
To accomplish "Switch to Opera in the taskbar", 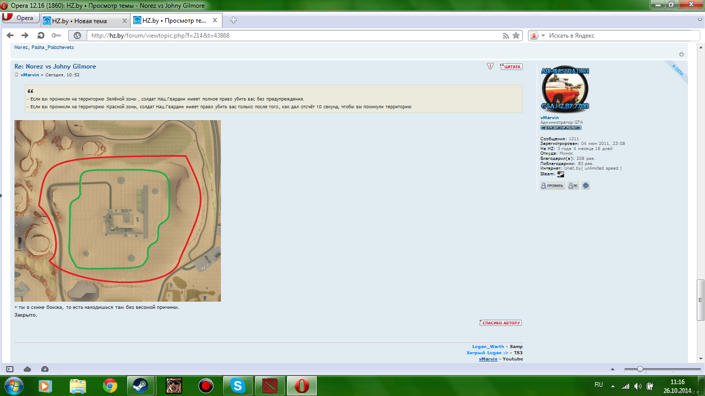I will tap(302, 386).
